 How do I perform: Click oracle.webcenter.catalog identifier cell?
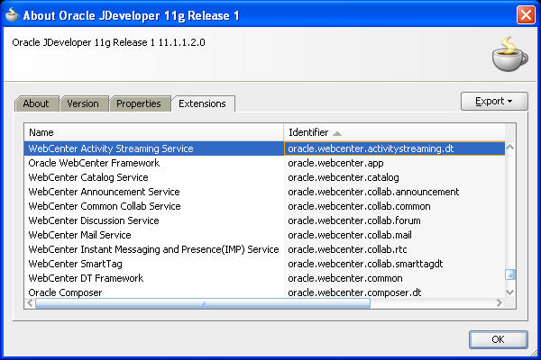pyautogui.click(x=394, y=177)
